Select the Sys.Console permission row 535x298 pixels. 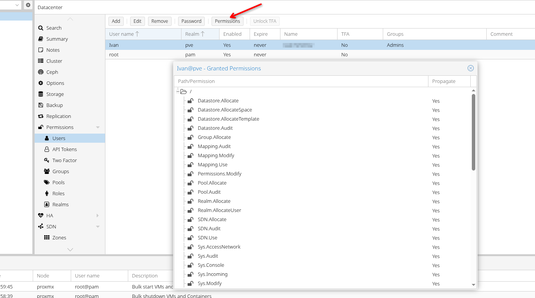(322, 265)
